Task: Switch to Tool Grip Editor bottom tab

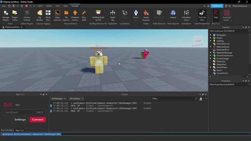Action: click(x=7, y=130)
